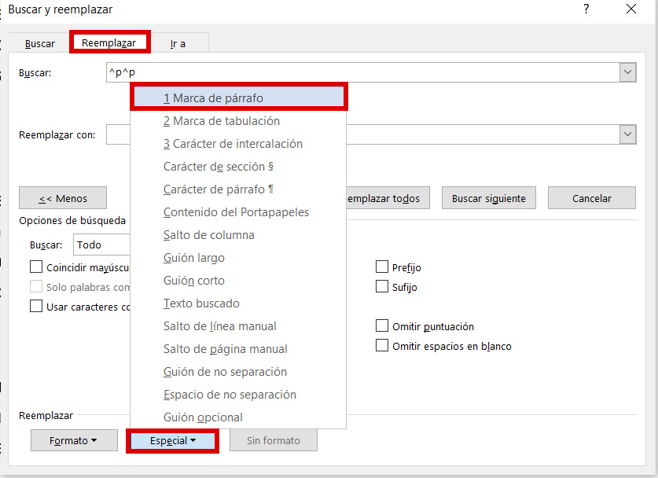Enable the Coincidir mayúsculas checkbox

pyautogui.click(x=36, y=267)
